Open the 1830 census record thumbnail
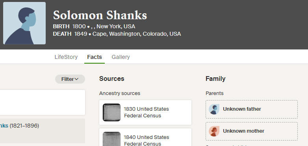This screenshot has height=146, width=308. point(111,112)
